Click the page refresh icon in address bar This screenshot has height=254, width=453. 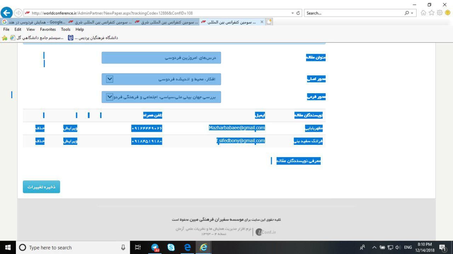(x=298, y=13)
